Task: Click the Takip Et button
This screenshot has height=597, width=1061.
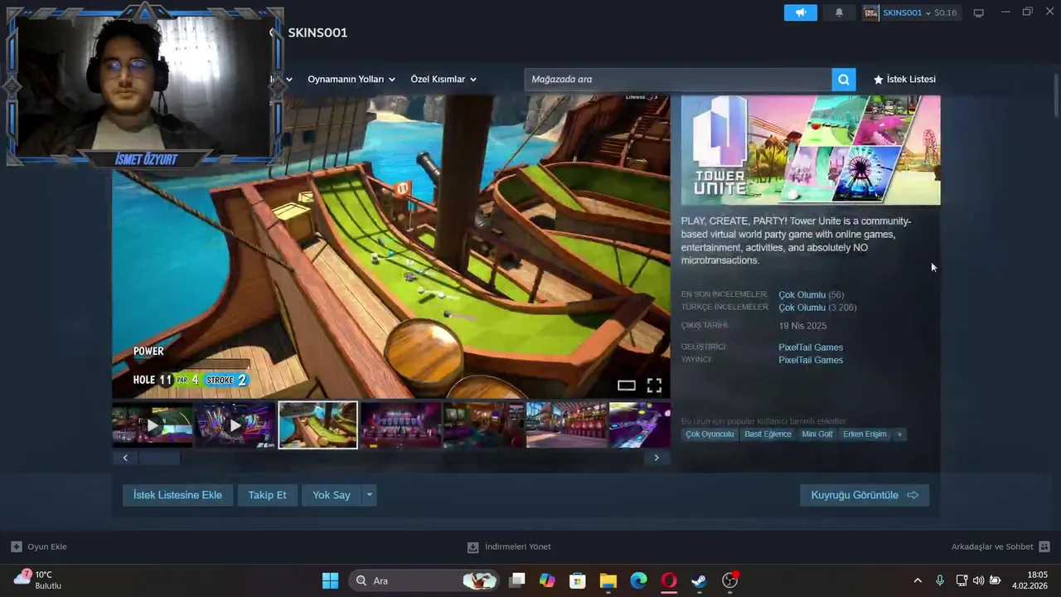Action: (267, 495)
